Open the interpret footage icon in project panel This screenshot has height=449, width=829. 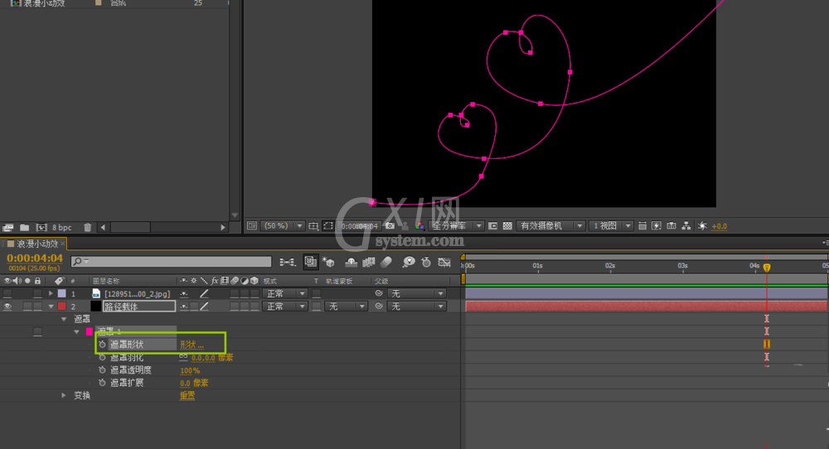(8, 228)
